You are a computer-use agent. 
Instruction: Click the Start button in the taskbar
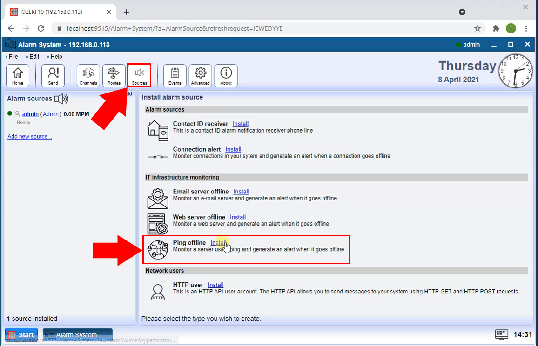coord(21,335)
